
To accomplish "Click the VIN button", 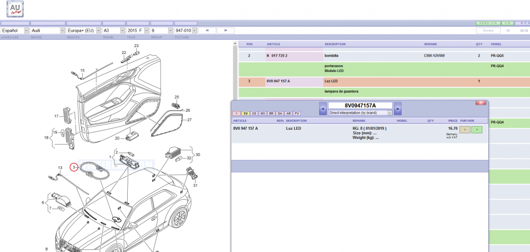I will 507,23.
